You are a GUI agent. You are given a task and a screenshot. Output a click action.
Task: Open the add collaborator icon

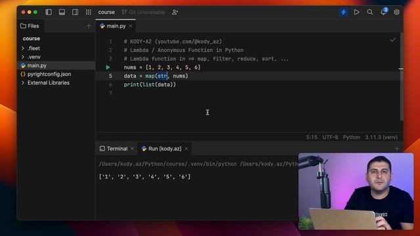point(175,12)
